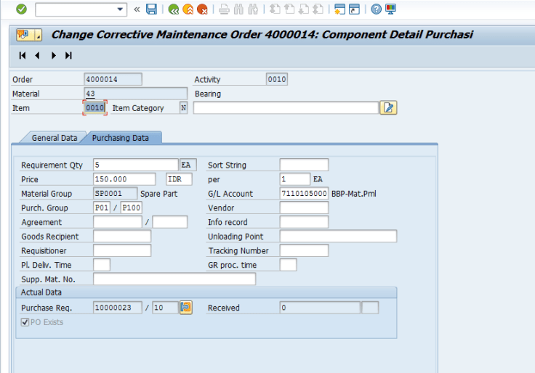Screen dimensions: 535x373
Task: Open the services for object dropdown icon
Action: 29,35
